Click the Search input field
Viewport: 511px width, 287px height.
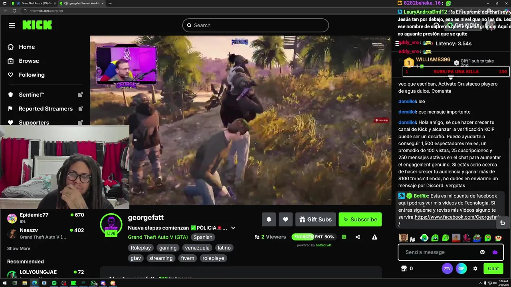[255, 25]
